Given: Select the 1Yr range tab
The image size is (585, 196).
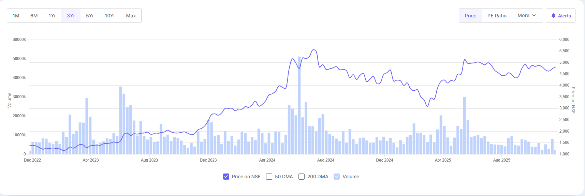Looking at the screenshot, I should point(52,16).
